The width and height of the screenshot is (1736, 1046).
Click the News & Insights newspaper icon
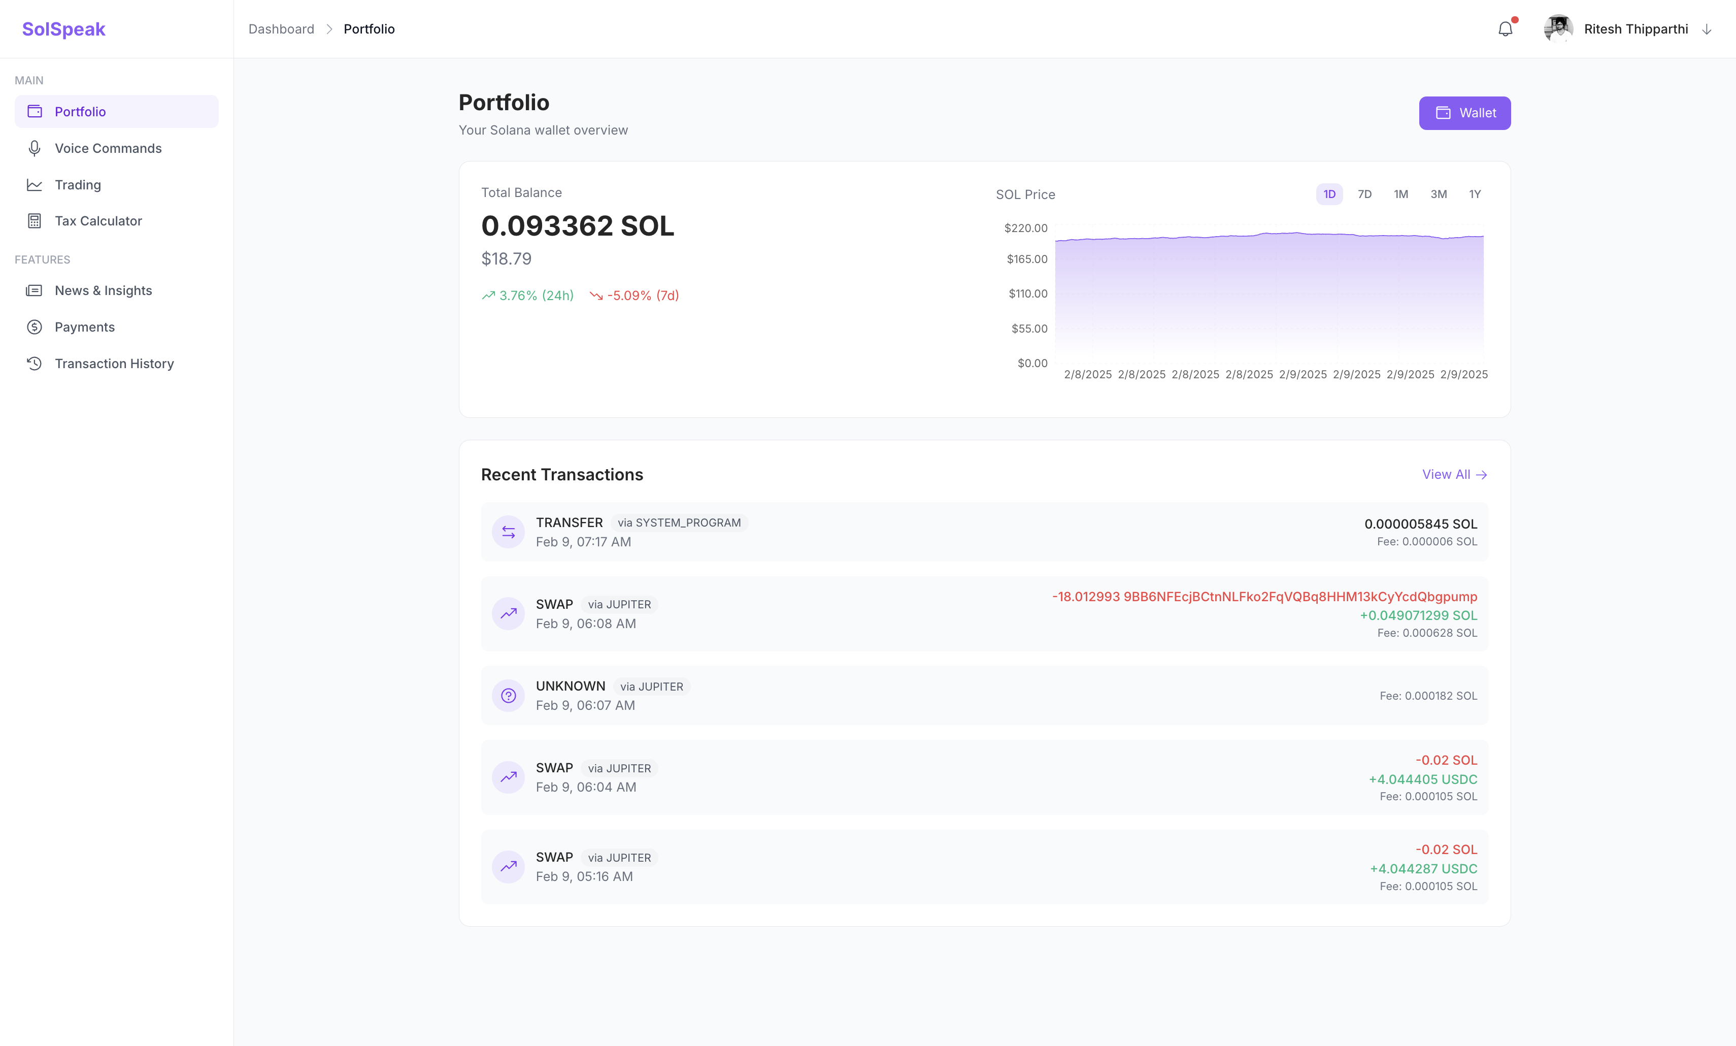tap(34, 290)
